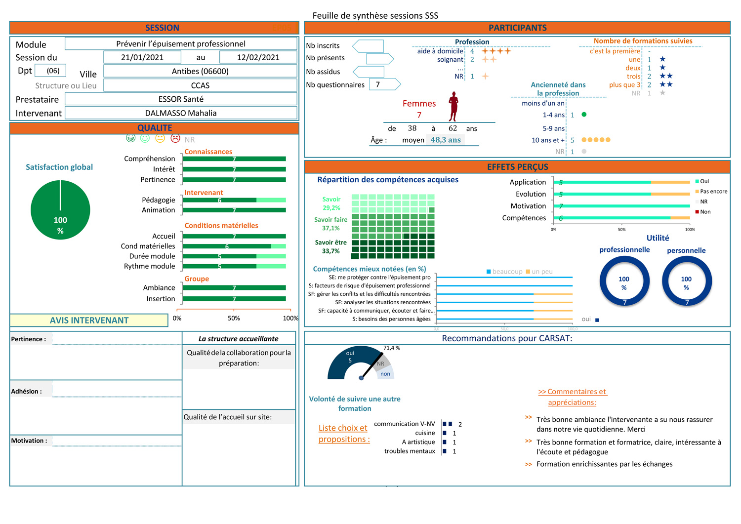Image resolution: width=741 pixels, height=524 pixels.
Task: Open the SESSION section header
Action: click(154, 28)
